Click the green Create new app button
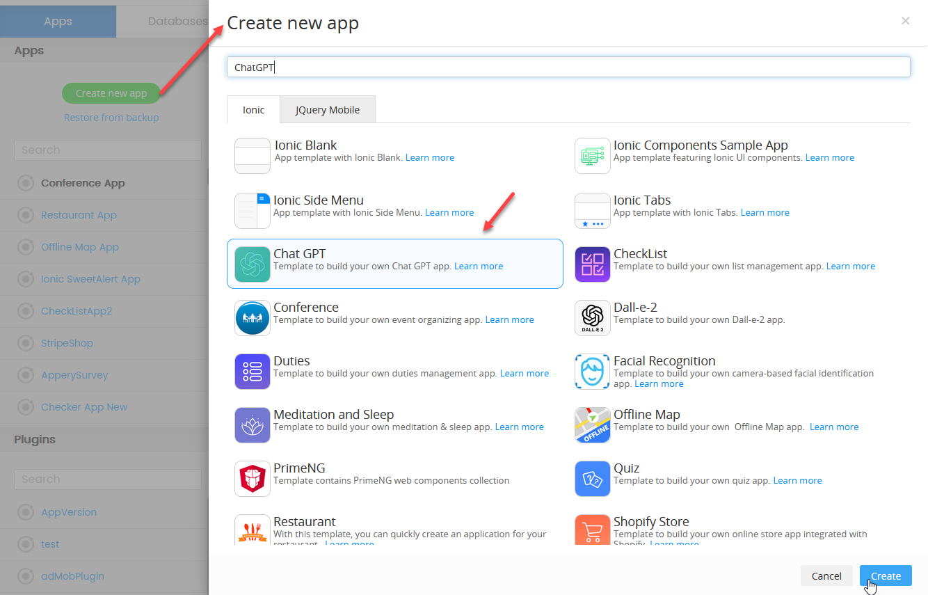The height and width of the screenshot is (595, 928). pos(111,93)
